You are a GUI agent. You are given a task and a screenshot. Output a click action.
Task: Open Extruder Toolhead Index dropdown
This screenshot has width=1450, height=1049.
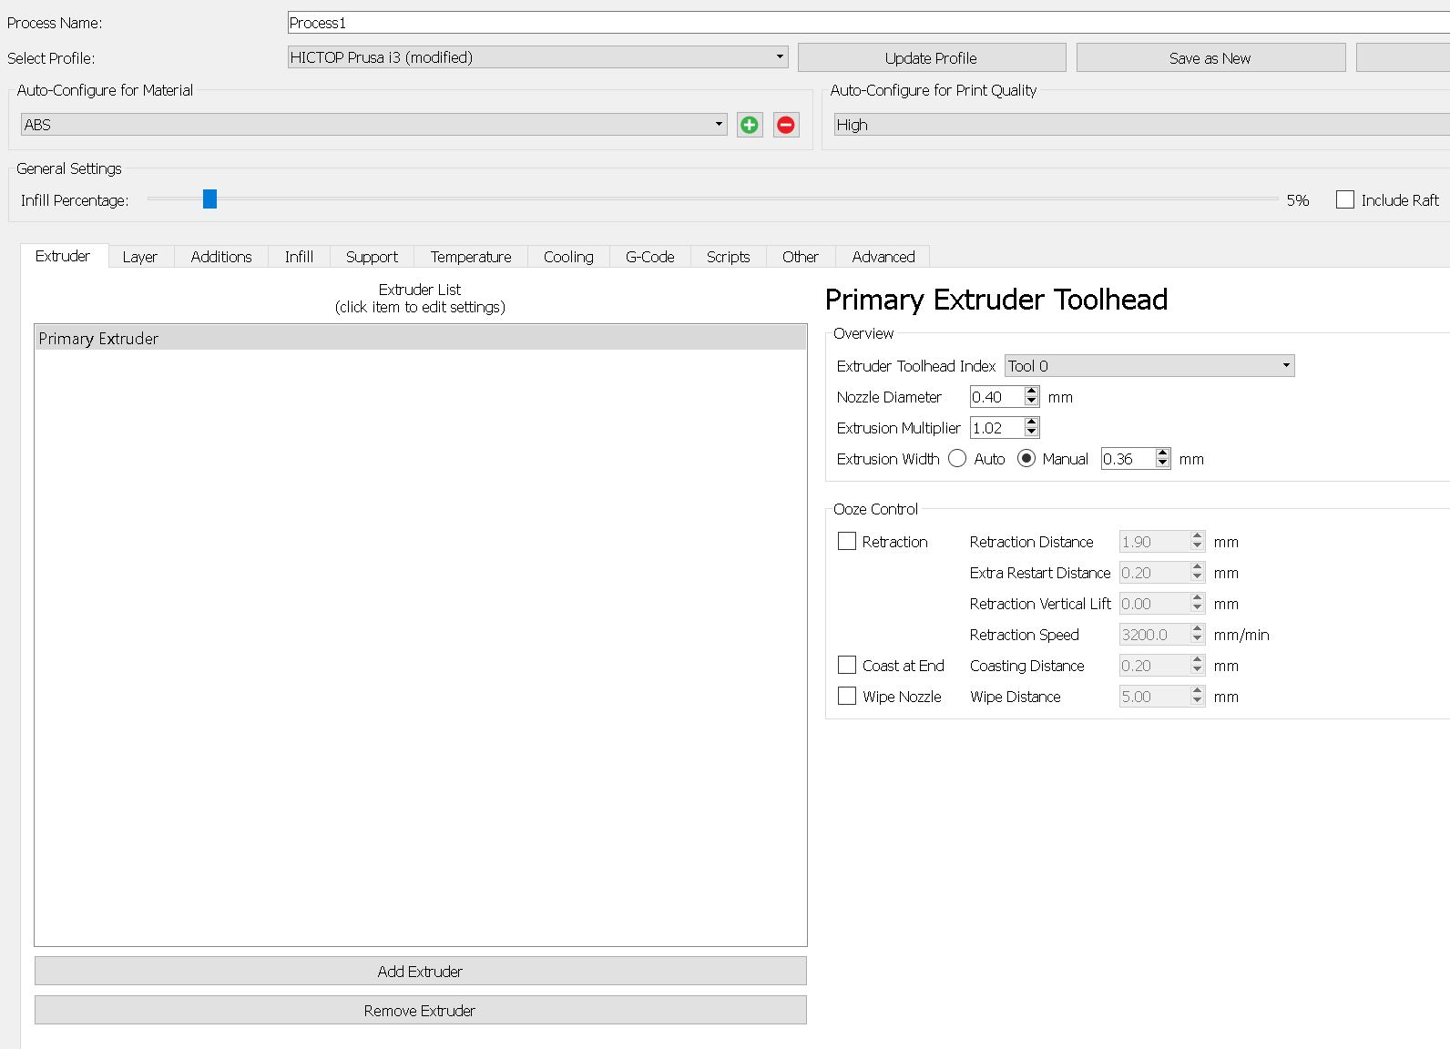(1149, 366)
